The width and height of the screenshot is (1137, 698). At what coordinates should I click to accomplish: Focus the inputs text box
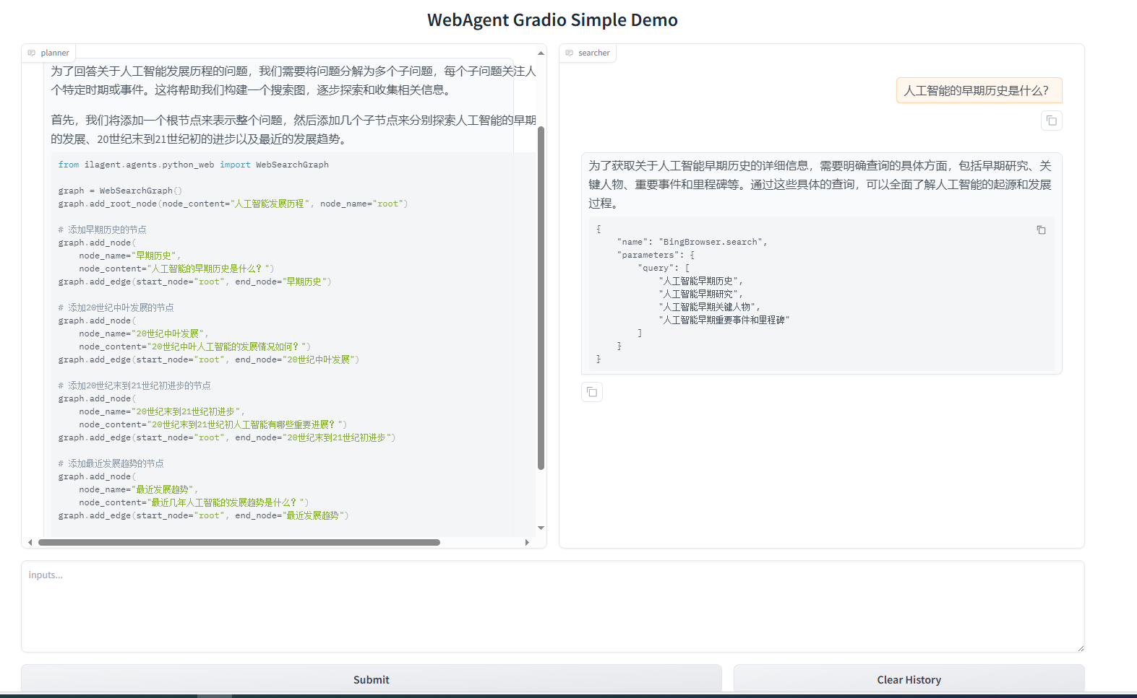coord(553,606)
